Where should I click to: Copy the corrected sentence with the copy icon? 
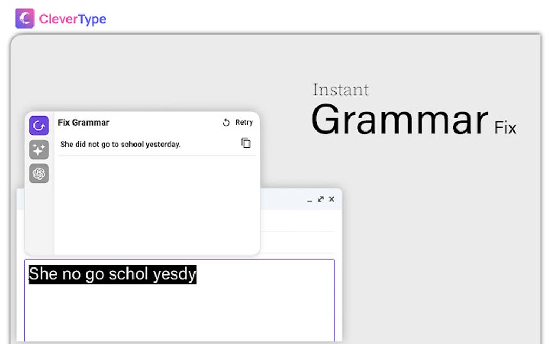point(246,143)
